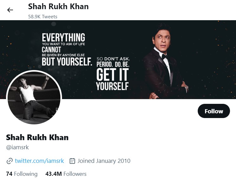Click the BUT YOURSELF. text in banner
The height and width of the screenshot is (184, 236).
[67, 62]
